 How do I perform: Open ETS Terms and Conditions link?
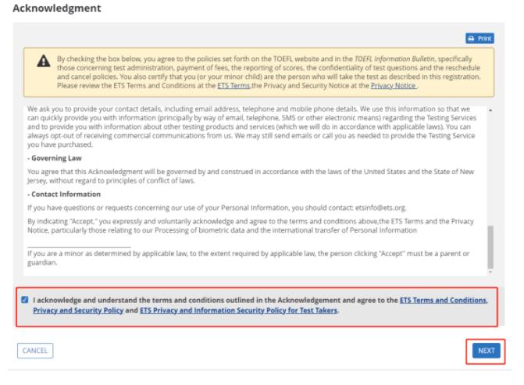coord(444,300)
